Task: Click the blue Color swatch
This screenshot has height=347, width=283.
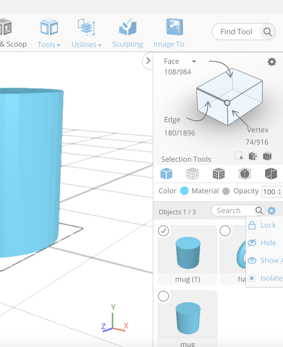Action: (184, 191)
